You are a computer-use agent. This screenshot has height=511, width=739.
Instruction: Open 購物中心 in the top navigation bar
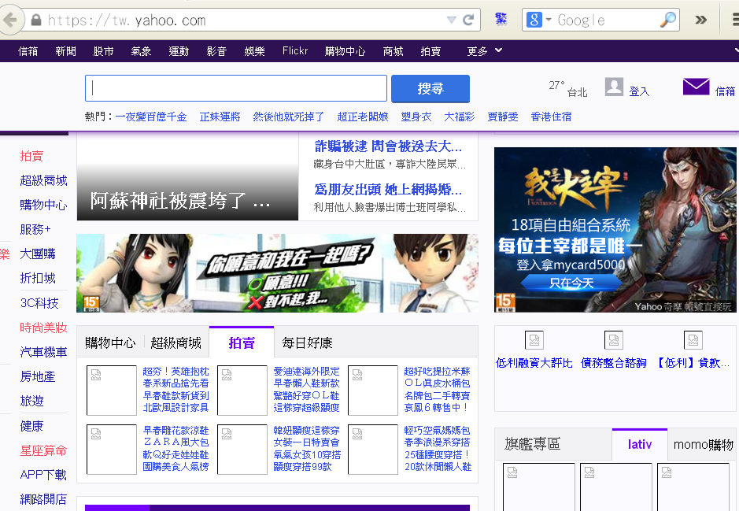tap(345, 51)
